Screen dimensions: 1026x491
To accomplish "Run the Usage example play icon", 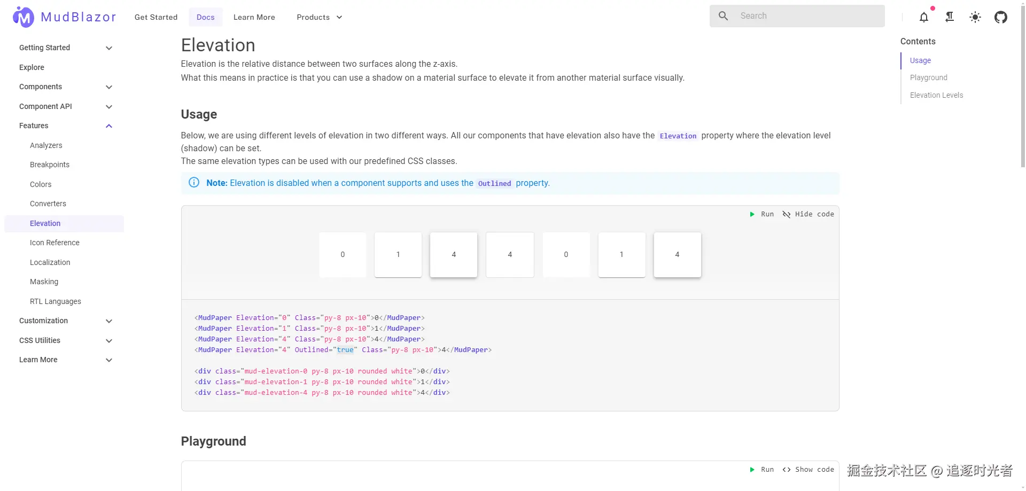I will coord(752,214).
